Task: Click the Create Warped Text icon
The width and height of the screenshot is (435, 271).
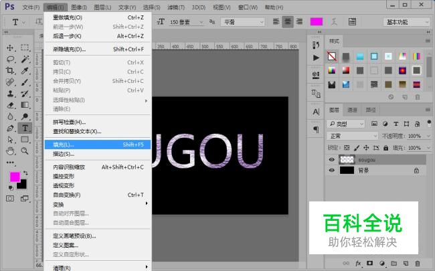Action: 335,21
